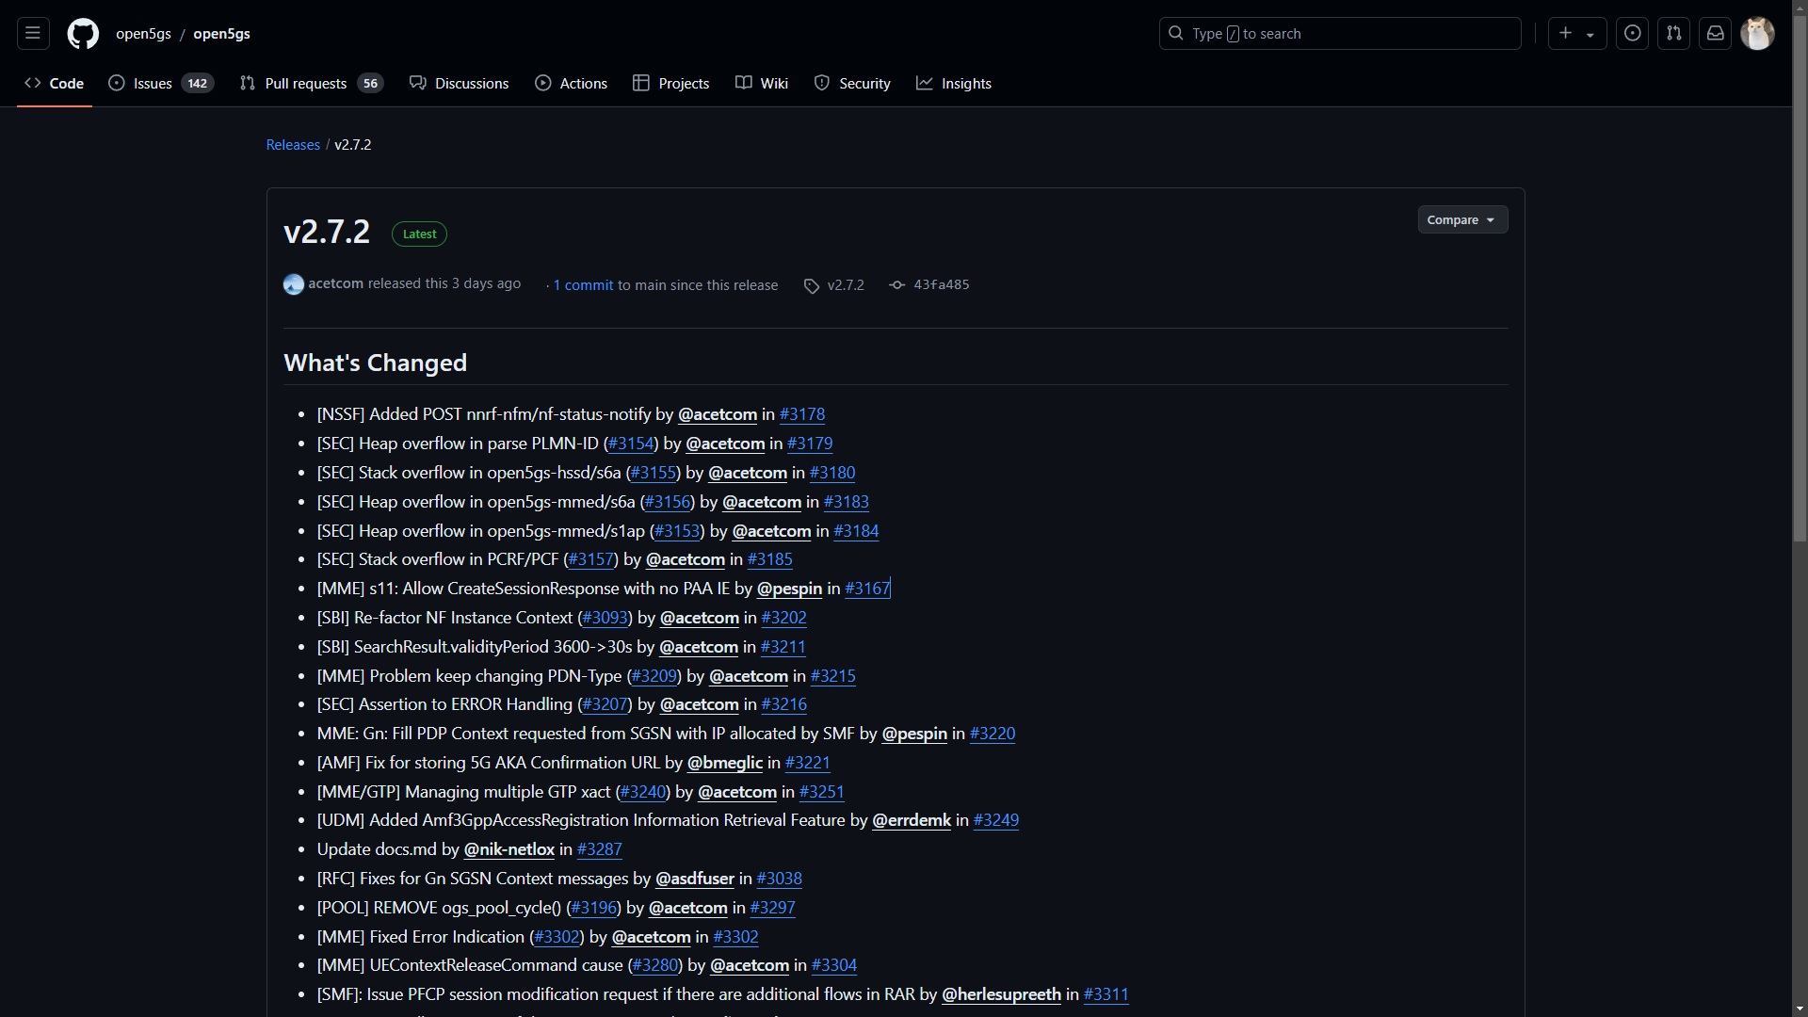Open pull request #3287
The height and width of the screenshot is (1017, 1808).
click(600, 849)
